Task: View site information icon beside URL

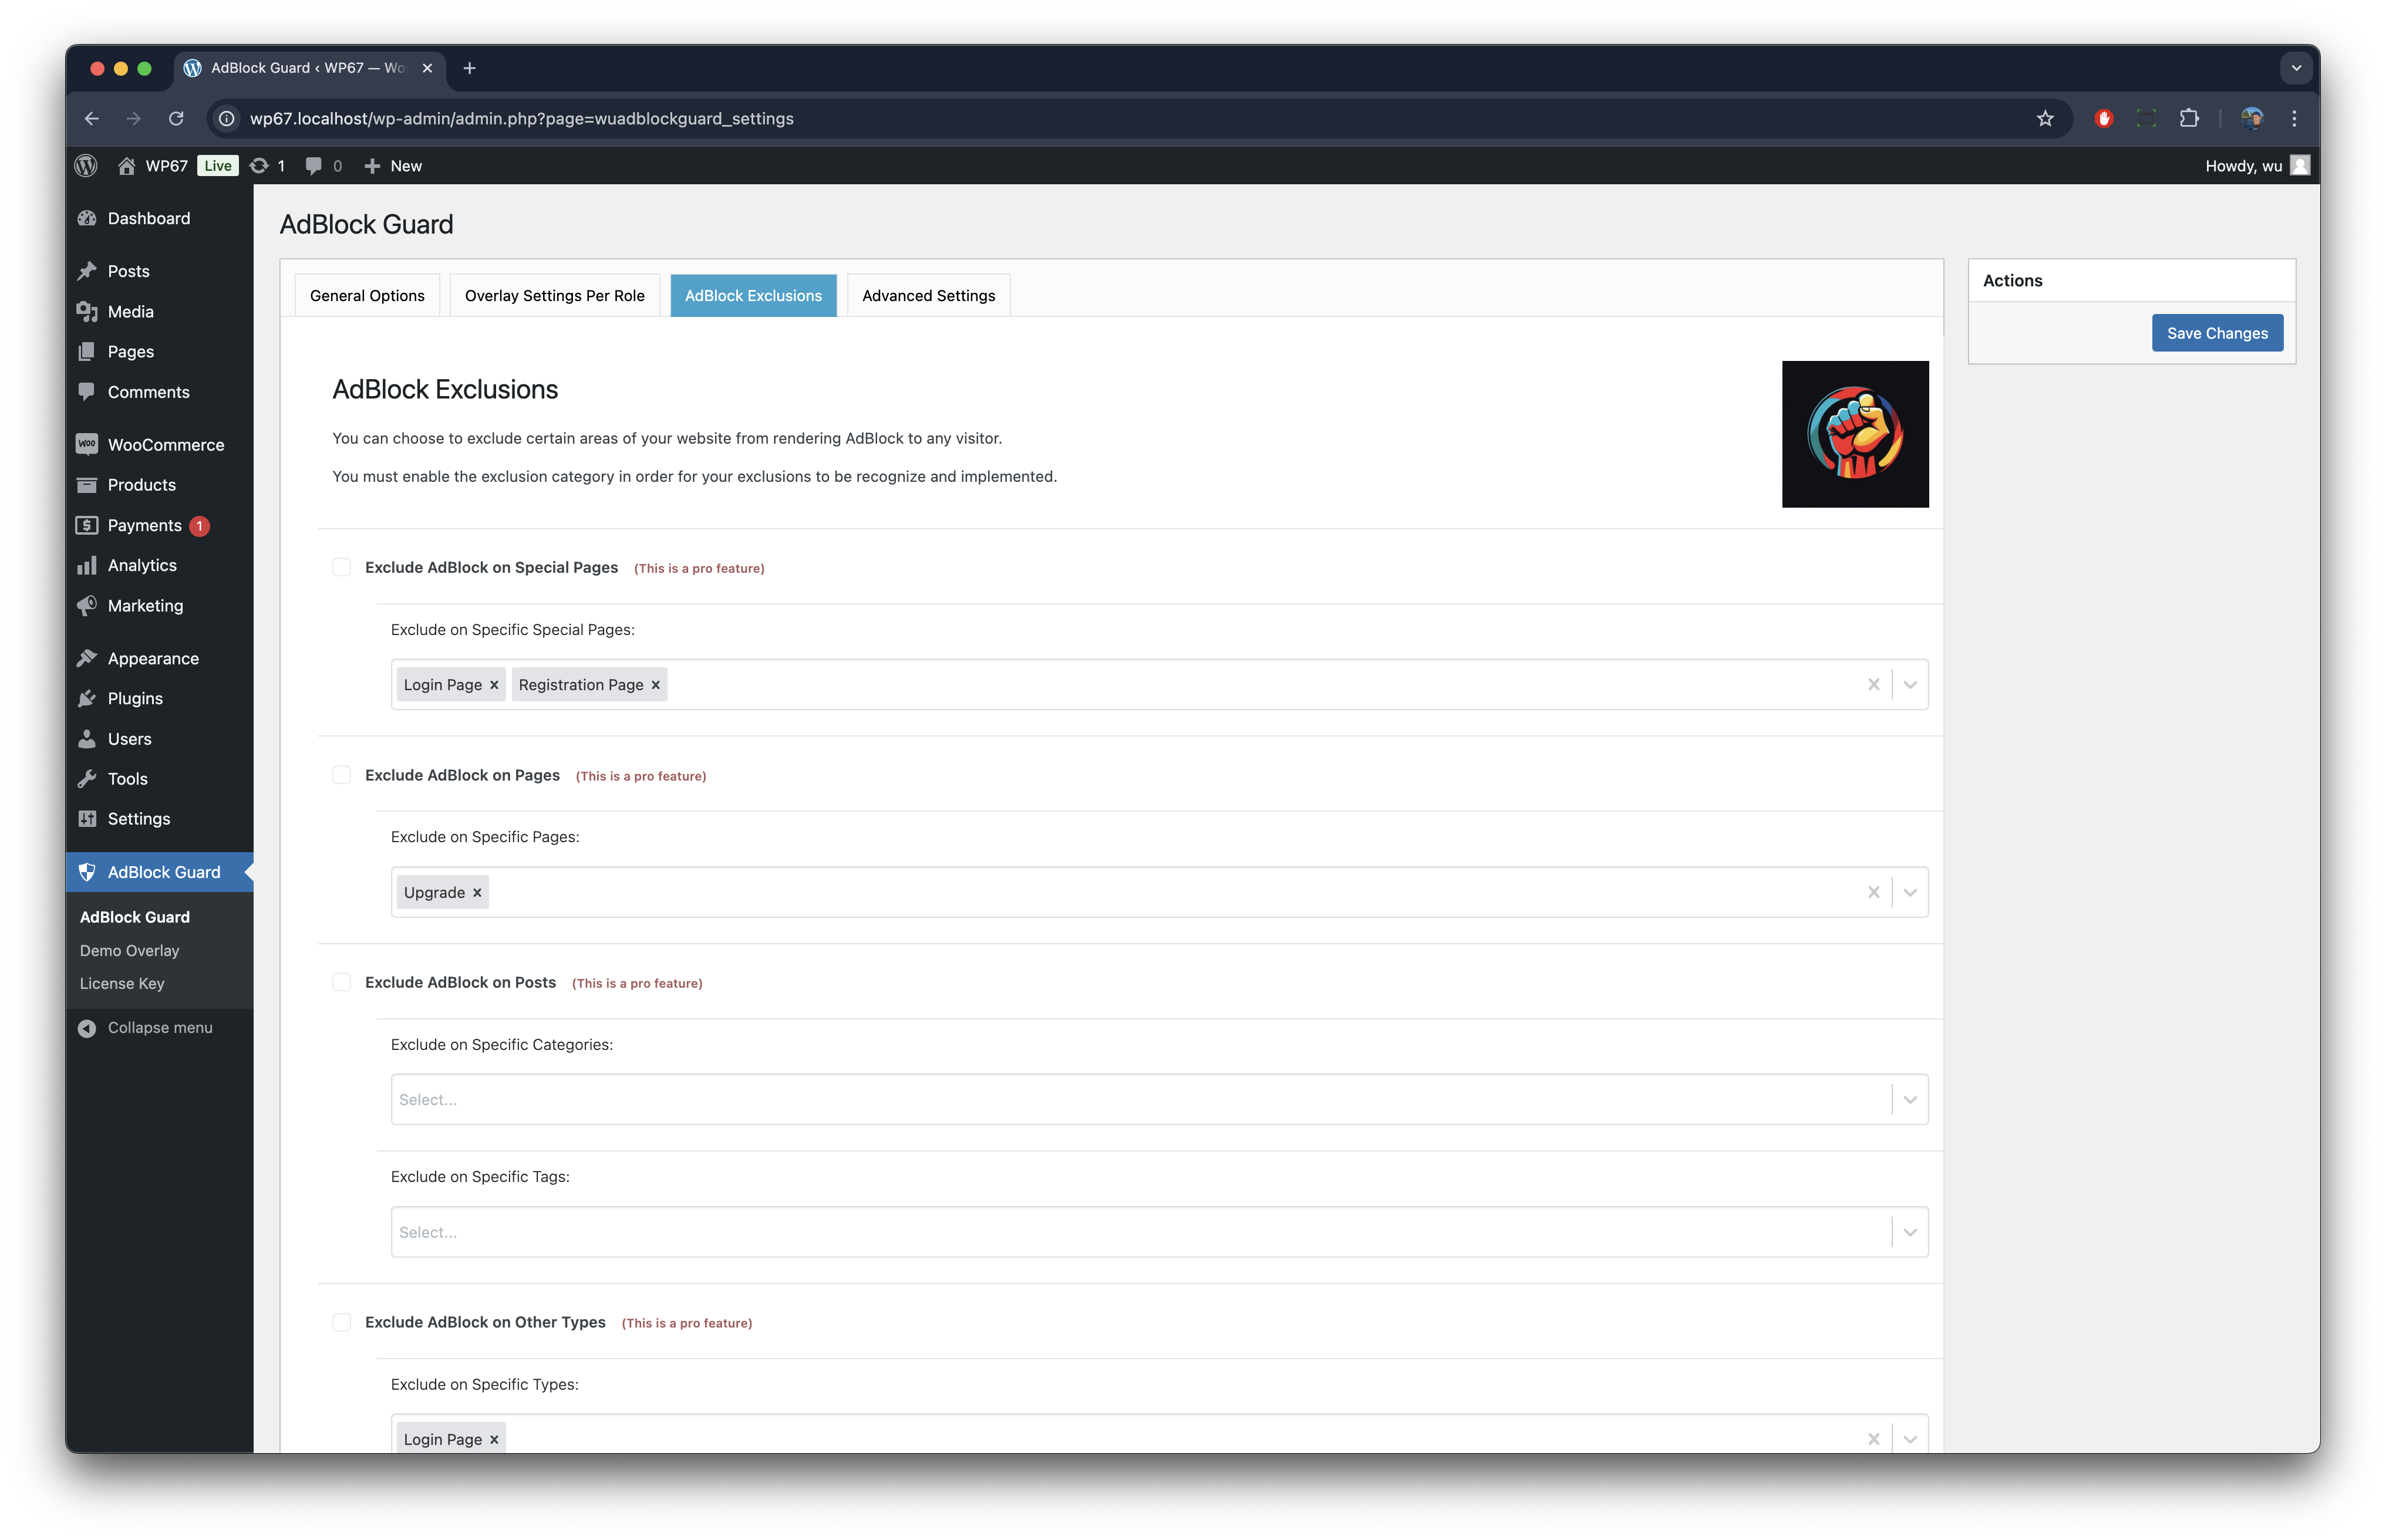Action: [227, 119]
